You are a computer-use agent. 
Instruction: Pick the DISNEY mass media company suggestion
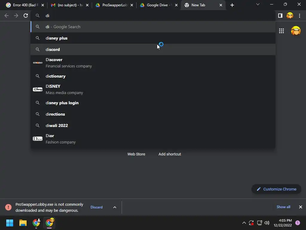153,89
